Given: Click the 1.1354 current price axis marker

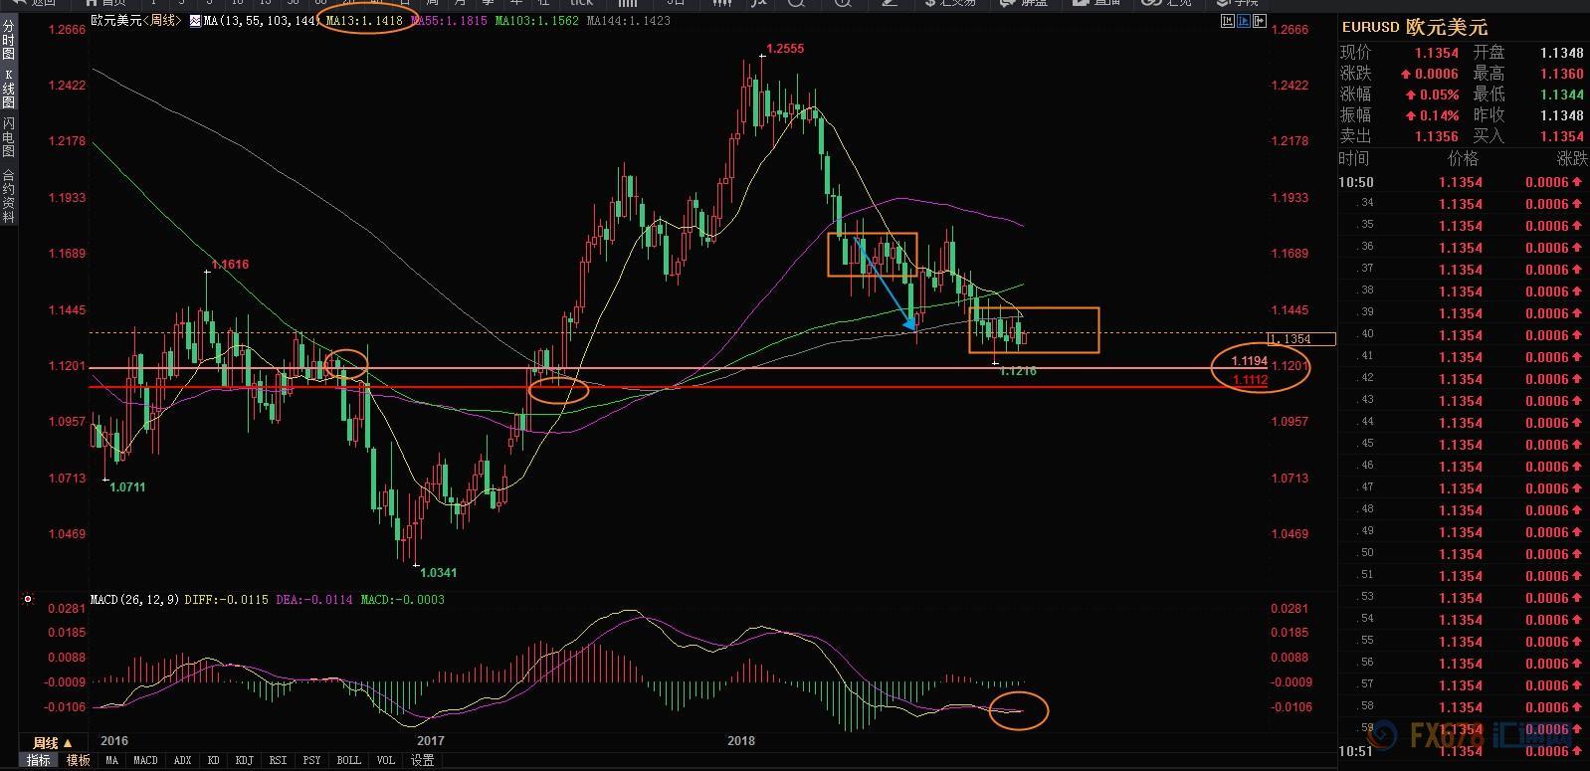Looking at the screenshot, I should click(1301, 339).
